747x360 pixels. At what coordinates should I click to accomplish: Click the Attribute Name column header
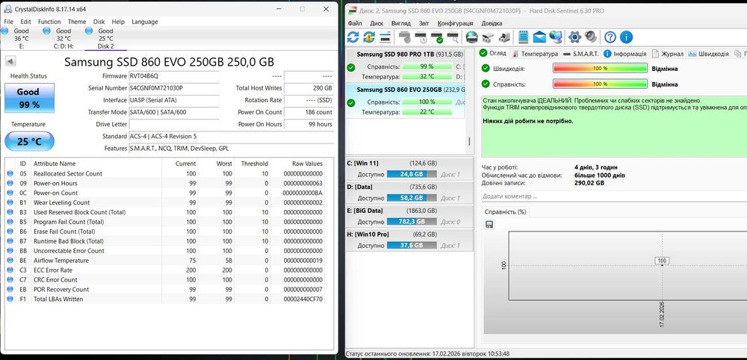tap(96, 164)
